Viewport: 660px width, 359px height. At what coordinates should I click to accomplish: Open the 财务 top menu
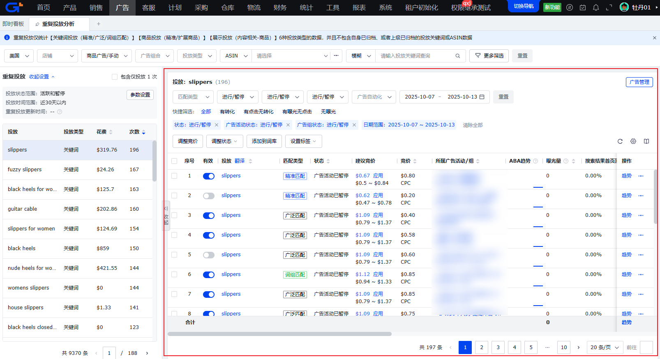pyautogui.click(x=280, y=8)
